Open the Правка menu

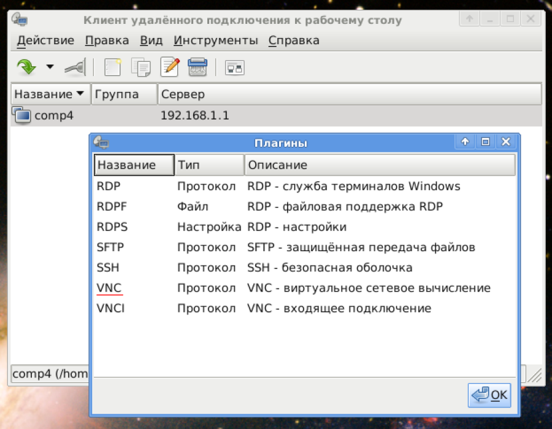click(107, 40)
